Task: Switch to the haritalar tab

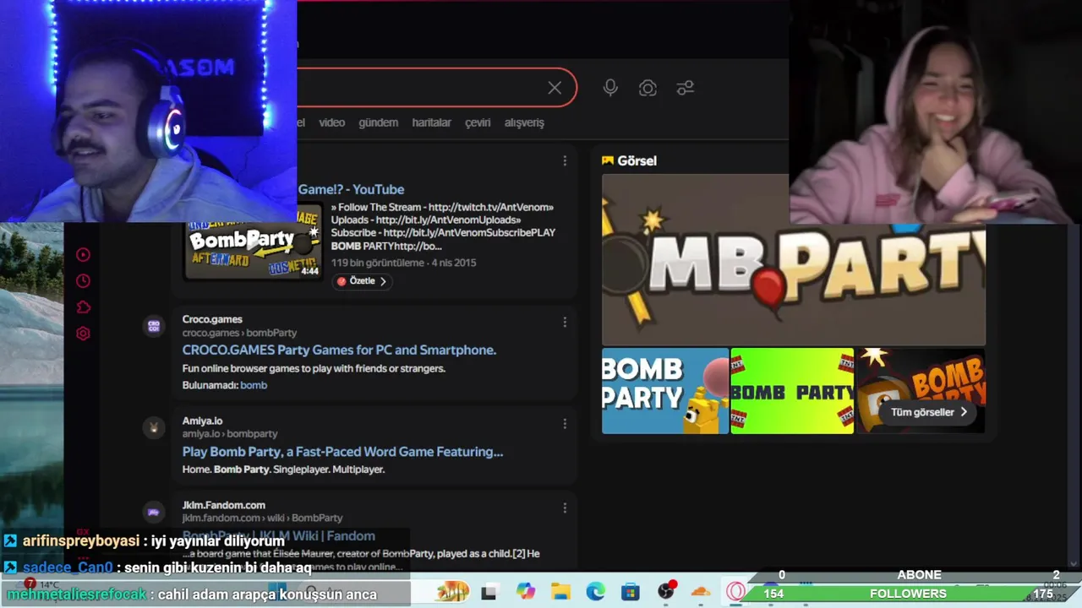Action: [431, 122]
